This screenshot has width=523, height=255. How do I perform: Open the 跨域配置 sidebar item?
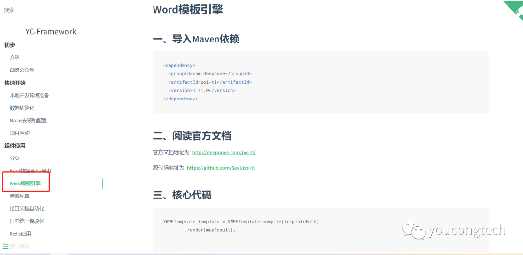pos(20,196)
